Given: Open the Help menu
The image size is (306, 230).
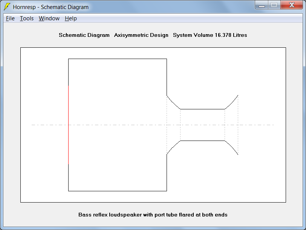Looking at the screenshot, I should (x=70, y=18).
